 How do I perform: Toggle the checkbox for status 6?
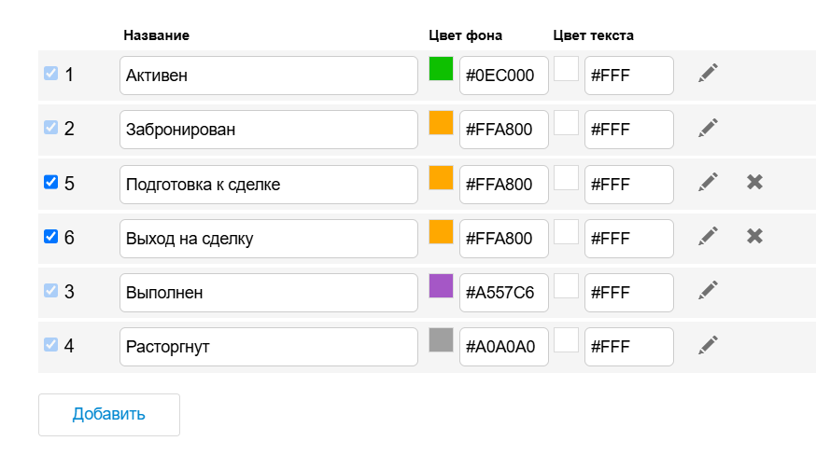pyautogui.click(x=51, y=236)
